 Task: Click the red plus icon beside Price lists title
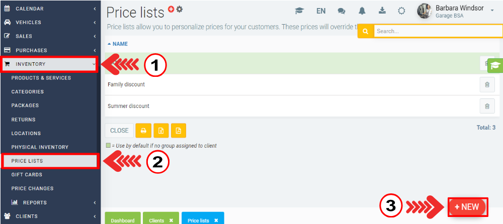[171, 9]
